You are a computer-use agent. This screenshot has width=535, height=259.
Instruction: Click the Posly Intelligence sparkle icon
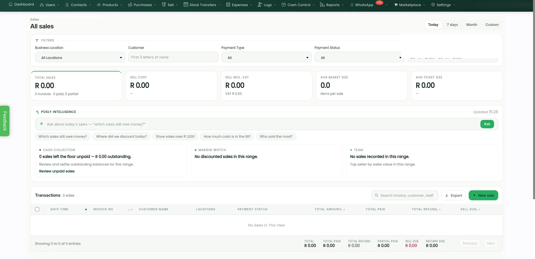click(37, 112)
